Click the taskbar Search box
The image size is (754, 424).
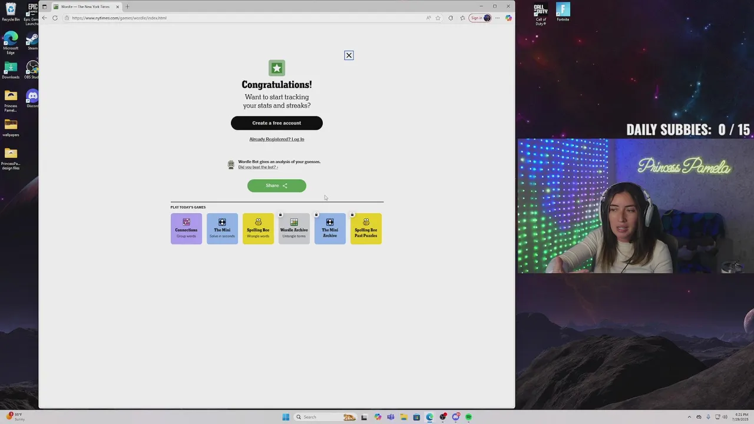point(326,417)
